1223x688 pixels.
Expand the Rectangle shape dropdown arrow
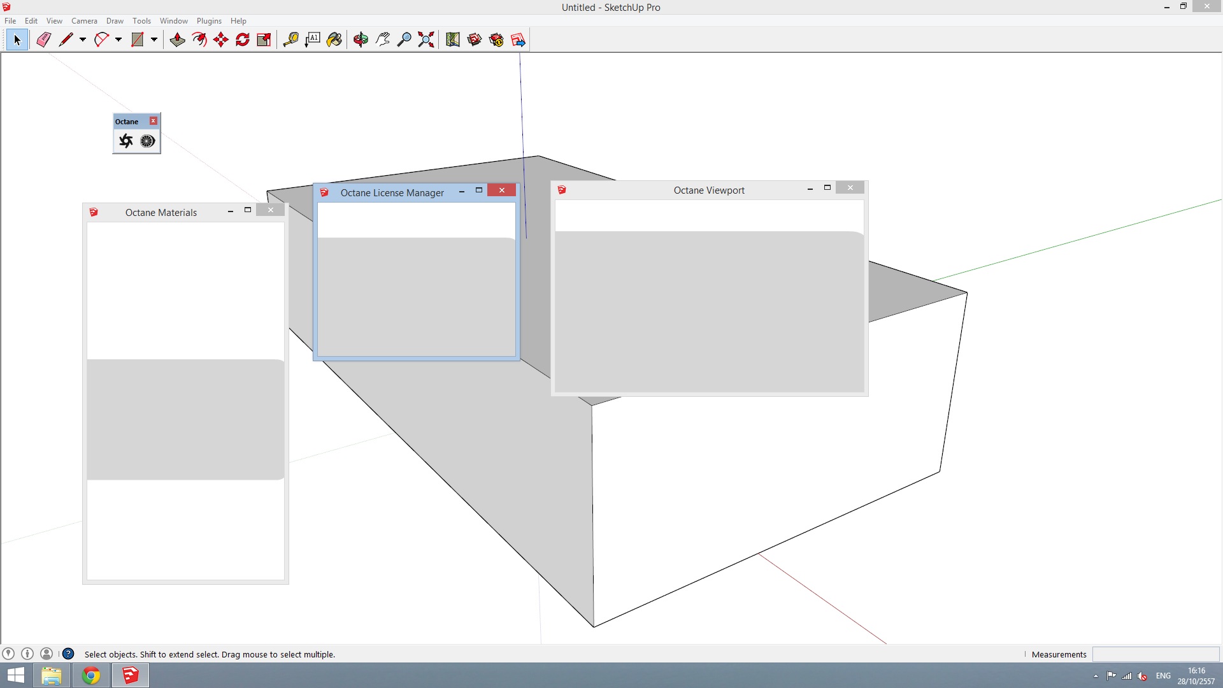(x=154, y=39)
